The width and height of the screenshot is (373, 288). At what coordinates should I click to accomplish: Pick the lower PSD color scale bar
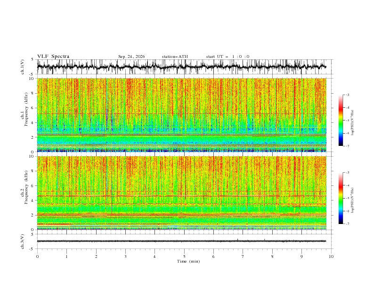coord(341,198)
